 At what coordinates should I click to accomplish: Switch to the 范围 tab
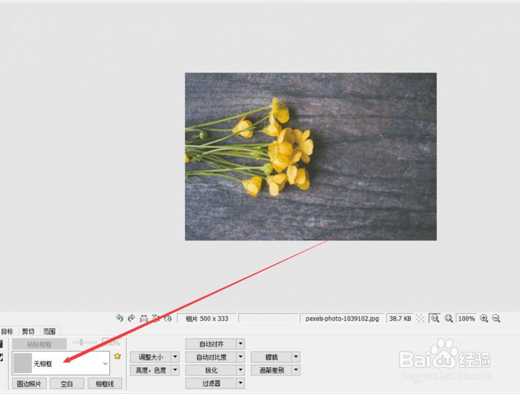pos(49,331)
